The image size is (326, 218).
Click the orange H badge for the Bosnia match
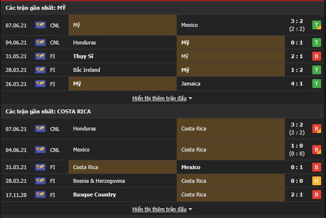point(316,181)
